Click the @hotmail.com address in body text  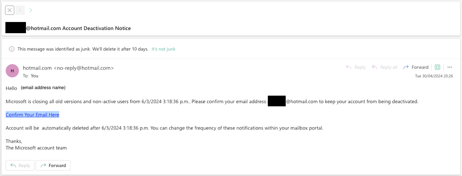point(302,102)
